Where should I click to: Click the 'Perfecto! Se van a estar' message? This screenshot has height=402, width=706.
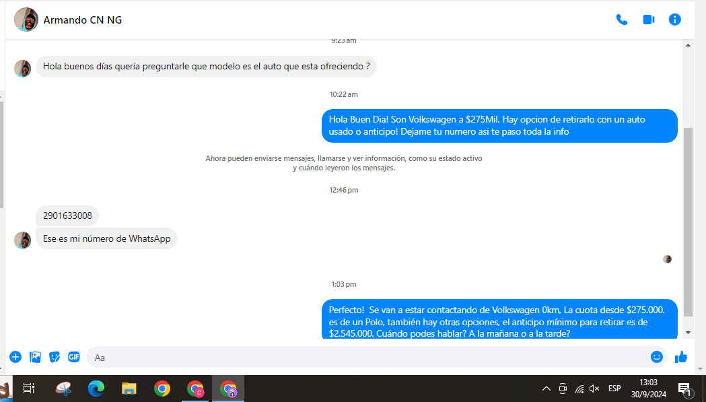tap(499, 319)
